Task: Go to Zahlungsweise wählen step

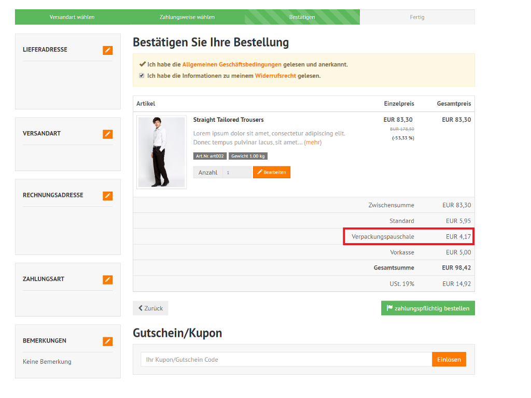Action: (x=187, y=17)
